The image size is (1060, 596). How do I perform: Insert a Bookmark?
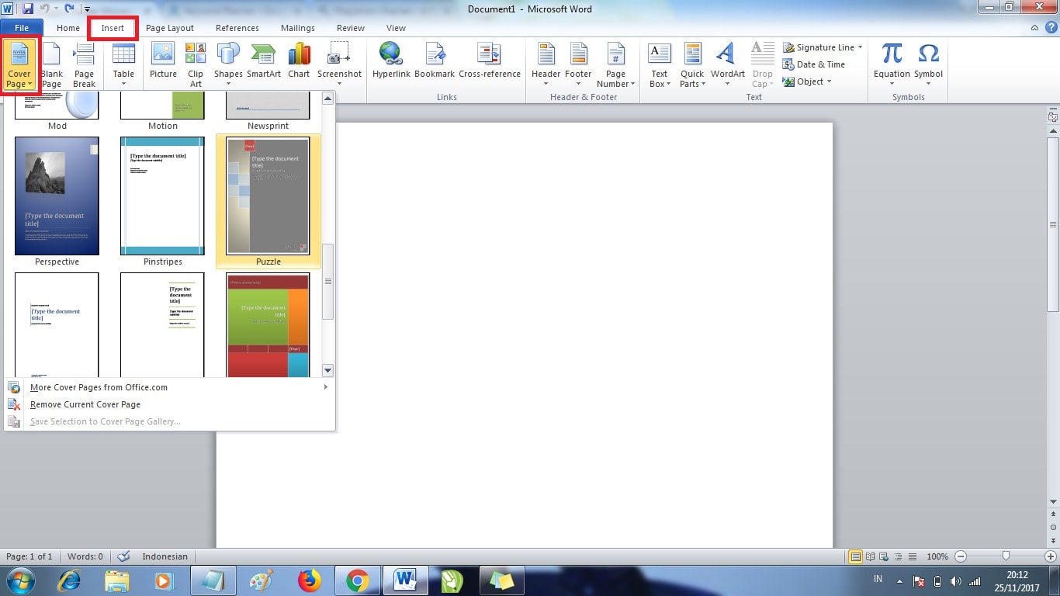pos(435,62)
